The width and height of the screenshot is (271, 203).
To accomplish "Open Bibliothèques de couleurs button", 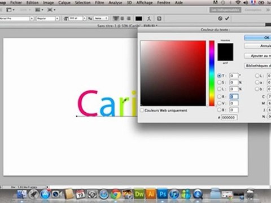I will [x=257, y=66].
